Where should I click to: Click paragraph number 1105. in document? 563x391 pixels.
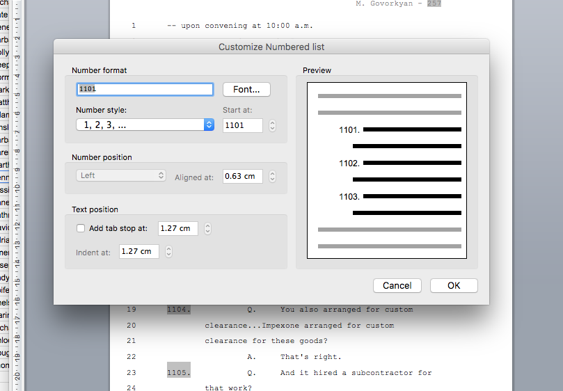pyautogui.click(x=178, y=373)
